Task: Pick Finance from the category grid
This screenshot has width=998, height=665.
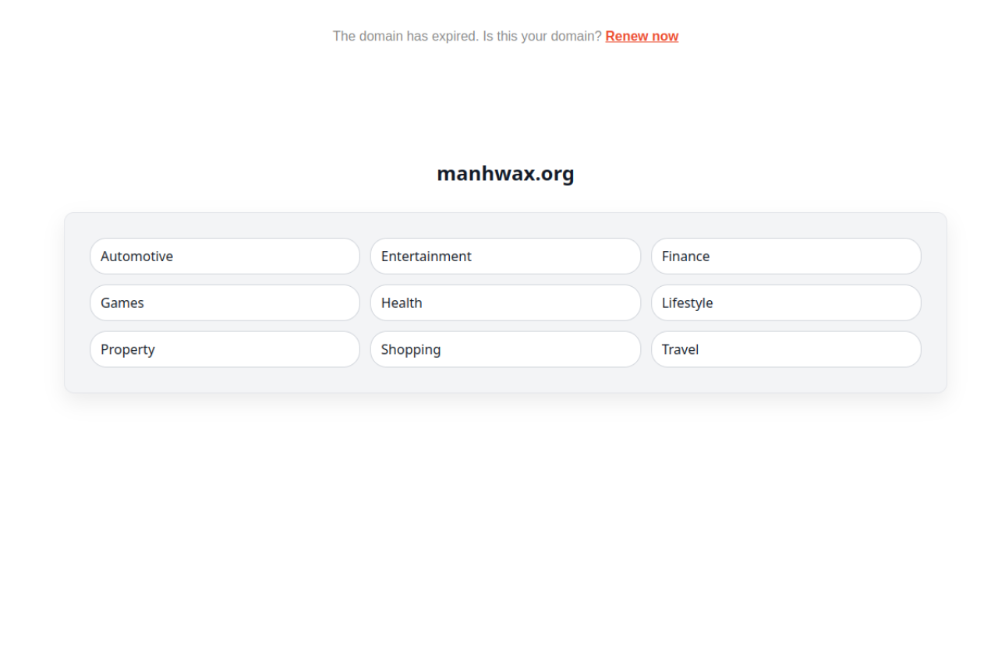Action: [786, 256]
